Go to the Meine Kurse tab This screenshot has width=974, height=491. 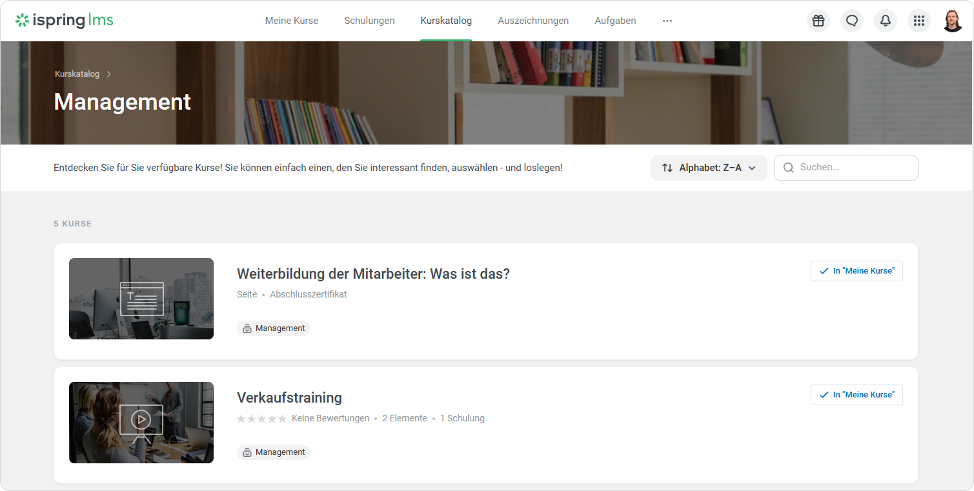tap(292, 21)
